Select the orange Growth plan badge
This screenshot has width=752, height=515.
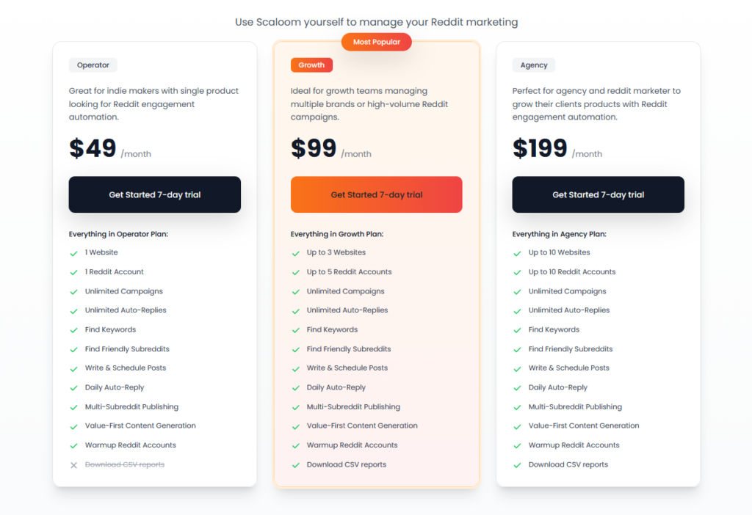311,65
